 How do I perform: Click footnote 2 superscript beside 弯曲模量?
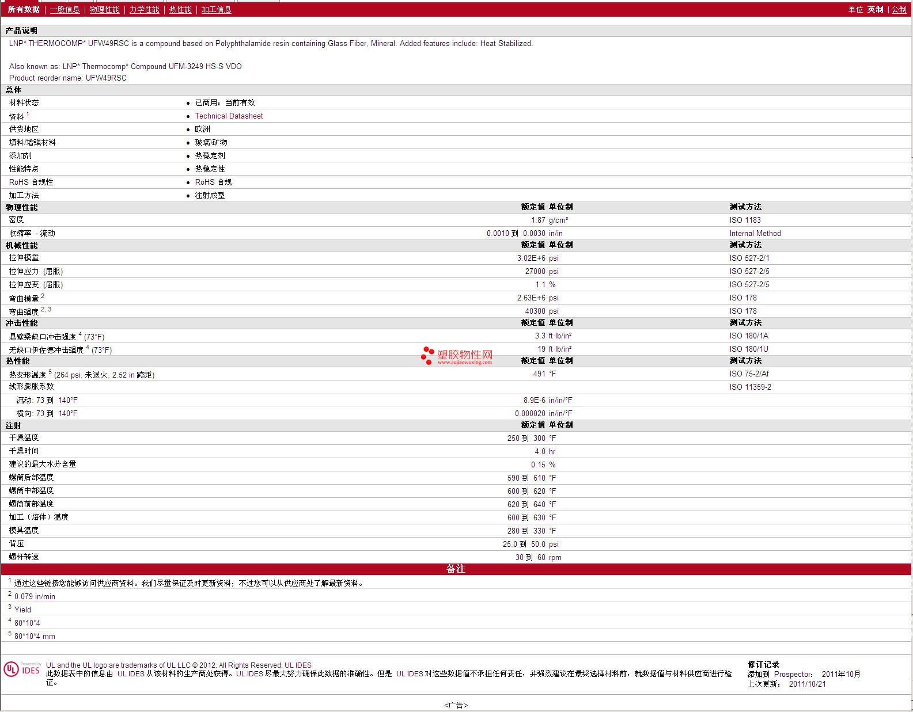click(x=43, y=296)
